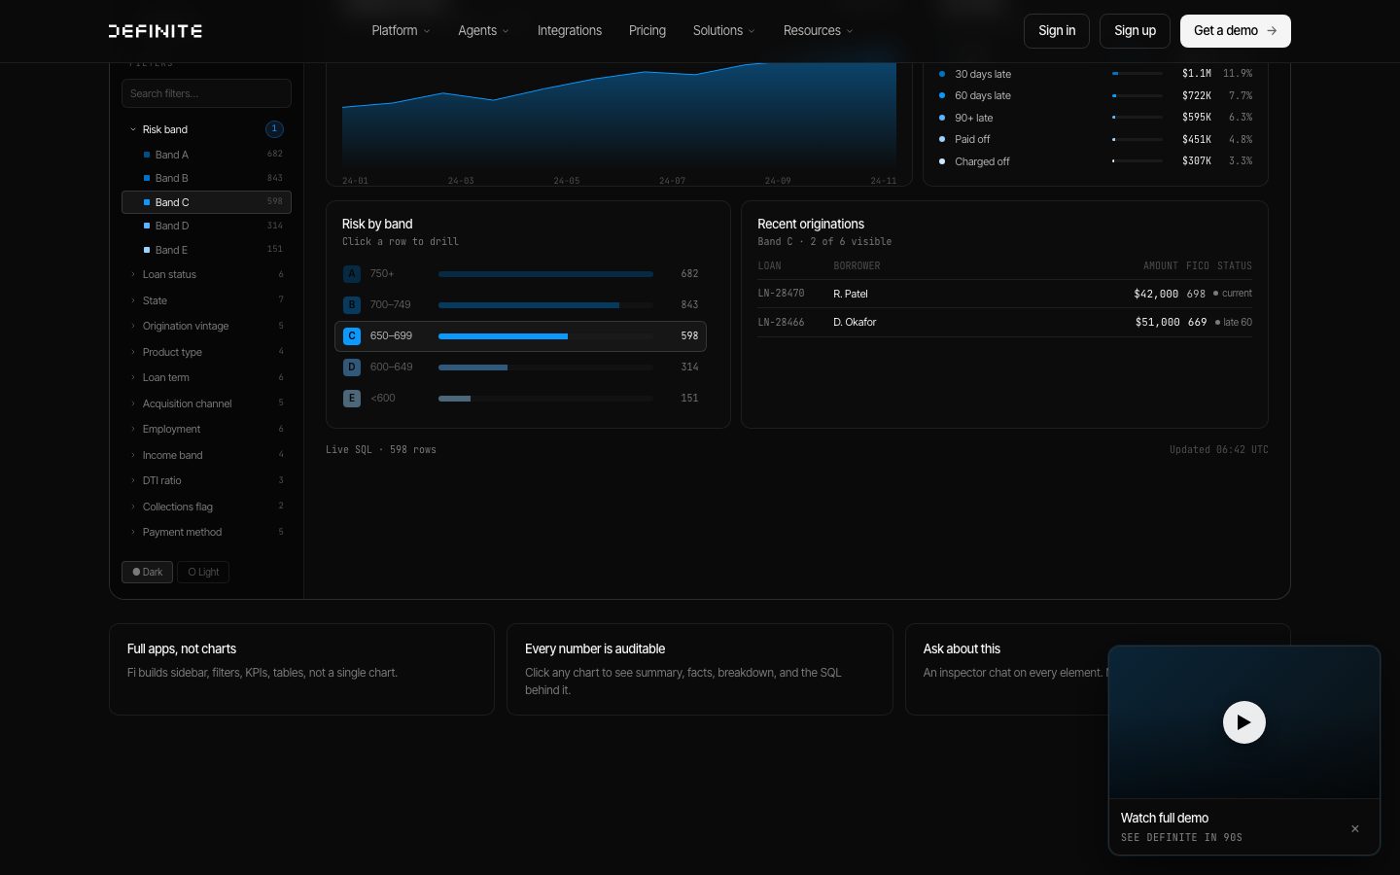Open the Agents menu
Screen dimensions: 1400x875
[483, 31]
